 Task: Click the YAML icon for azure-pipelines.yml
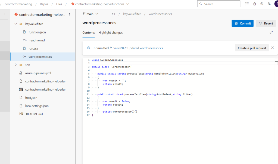coord(21,73)
